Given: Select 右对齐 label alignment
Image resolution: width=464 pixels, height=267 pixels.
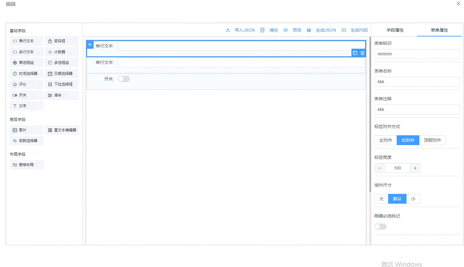Looking at the screenshot, I should pos(408,140).
